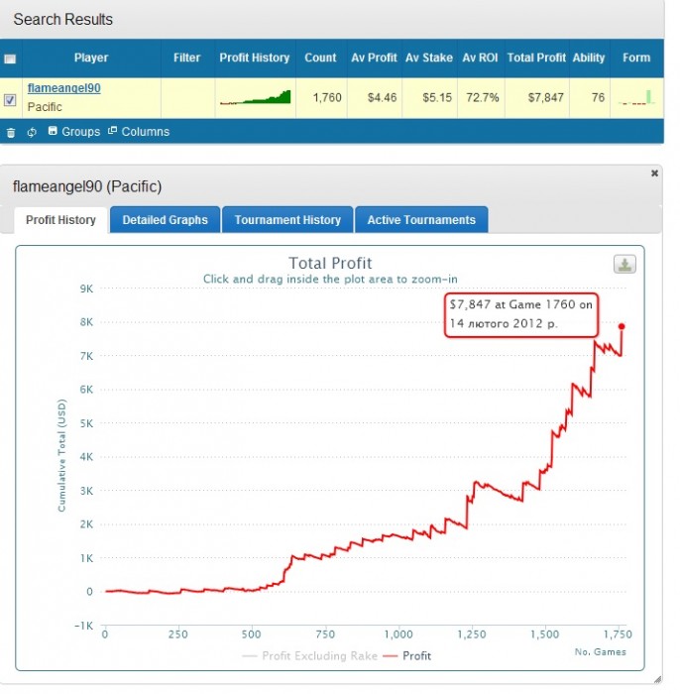Viewport: 680px width, 694px height.
Task: Click the $4.46 average profit value
Action: click(x=383, y=98)
